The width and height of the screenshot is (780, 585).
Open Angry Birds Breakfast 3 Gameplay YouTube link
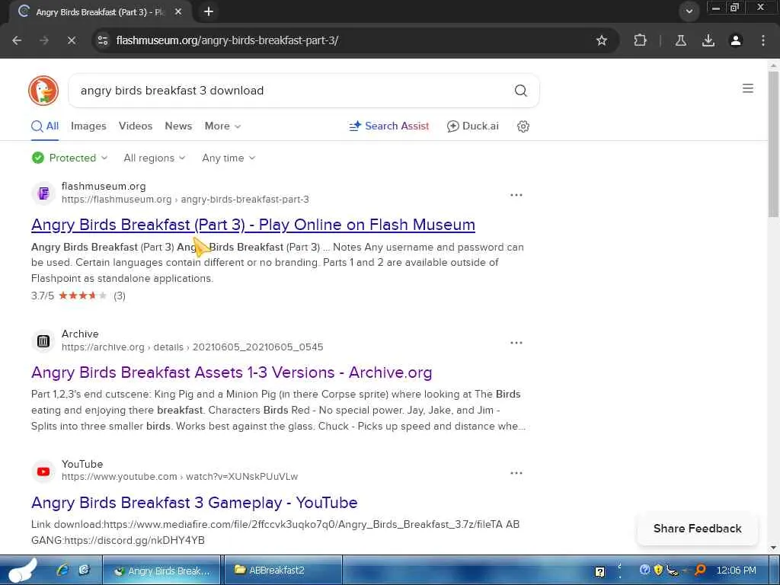[x=194, y=503]
